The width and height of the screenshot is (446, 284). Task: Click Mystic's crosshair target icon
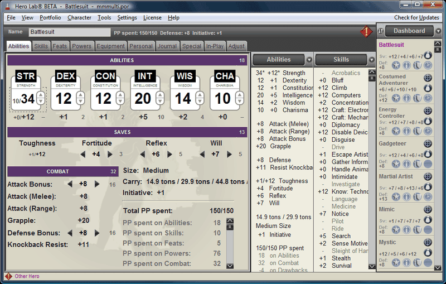(428, 243)
